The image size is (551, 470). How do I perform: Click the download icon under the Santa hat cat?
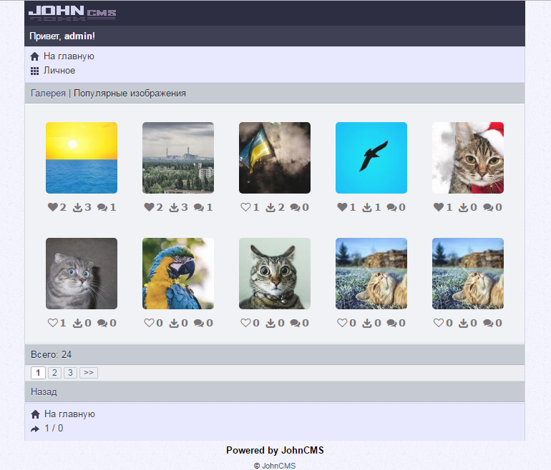(463, 207)
